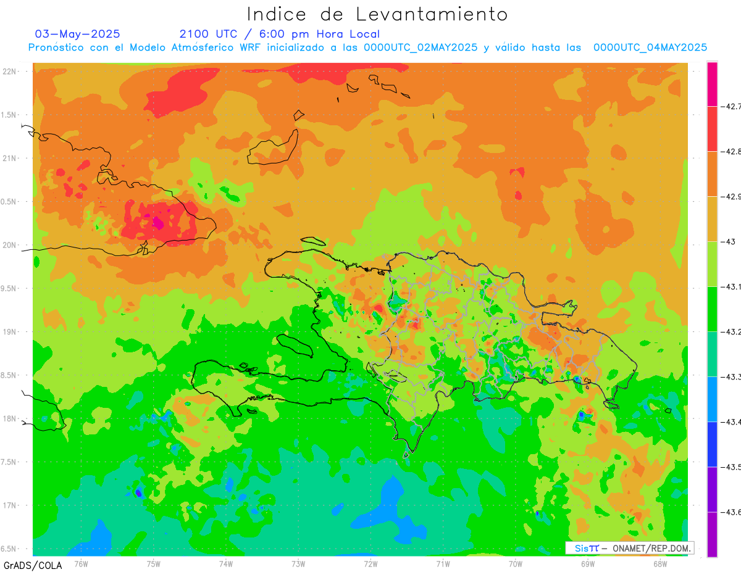The height and width of the screenshot is (572, 741).
Task: Click the '18N' latitude axis label
Action: tap(10, 418)
